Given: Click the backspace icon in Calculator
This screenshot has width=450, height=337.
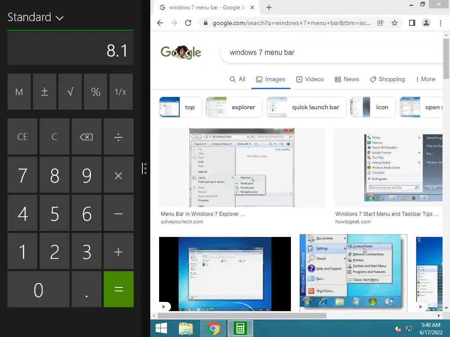Looking at the screenshot, I should click(x=87, y=137).
